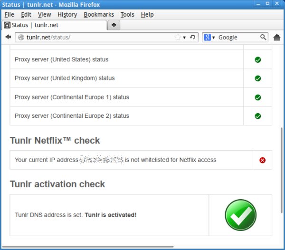Click the search magnifier icon

point(263,37)
